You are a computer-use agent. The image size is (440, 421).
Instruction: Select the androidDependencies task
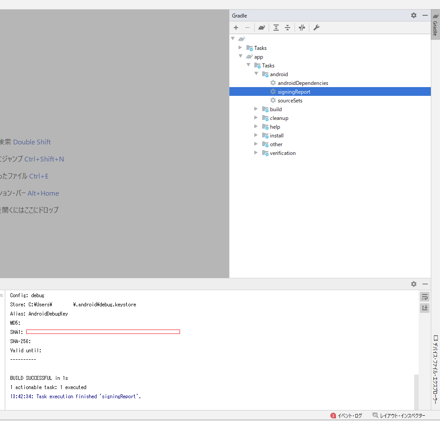(x=303, y=83)
